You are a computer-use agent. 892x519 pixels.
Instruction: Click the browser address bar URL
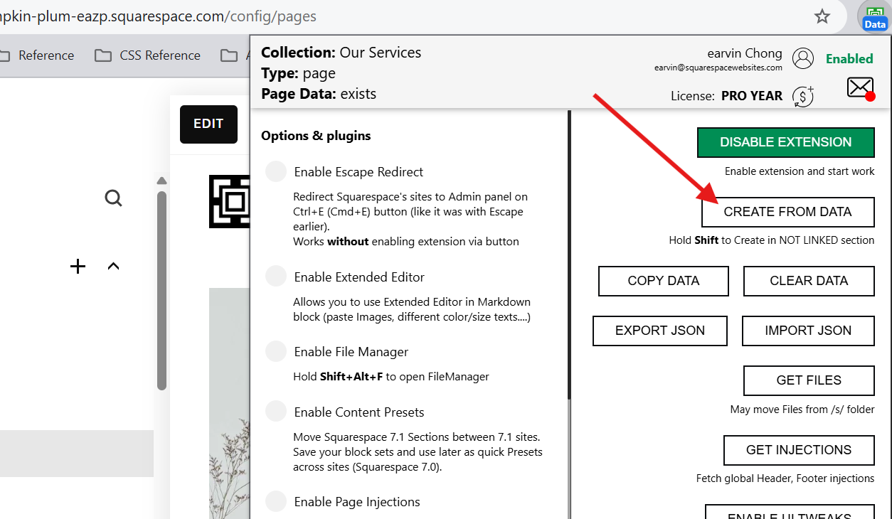click(158, 16)
